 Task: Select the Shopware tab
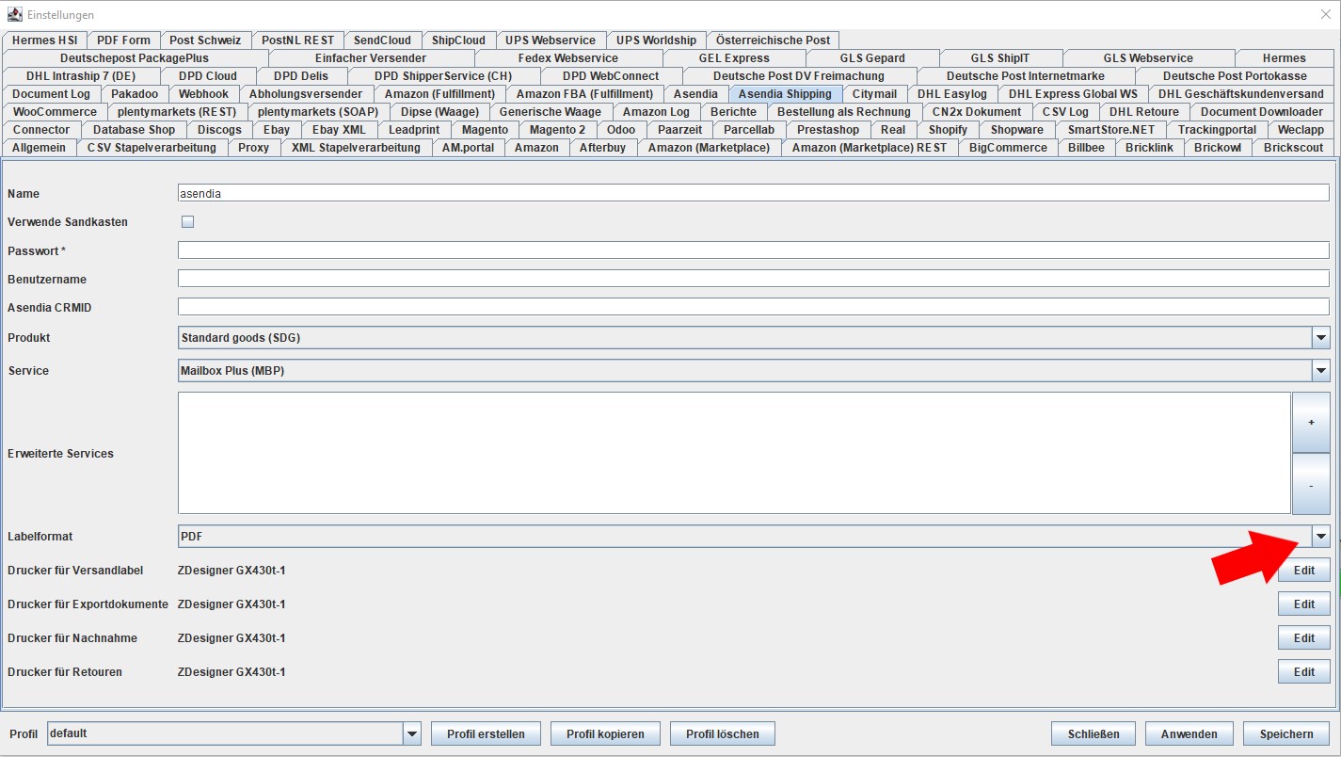(1016, 130)
